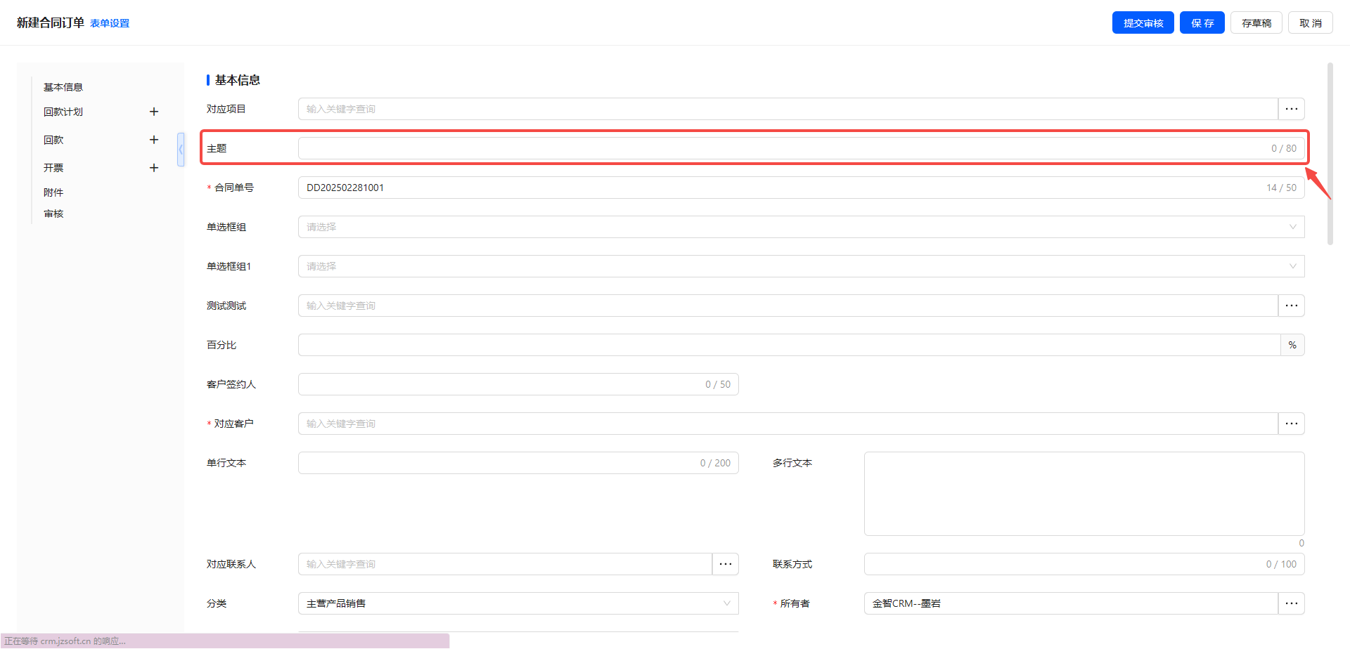Click the 多行文本 field label
Viewport: 1350px width, 649px height.
(x=792, y=463)
